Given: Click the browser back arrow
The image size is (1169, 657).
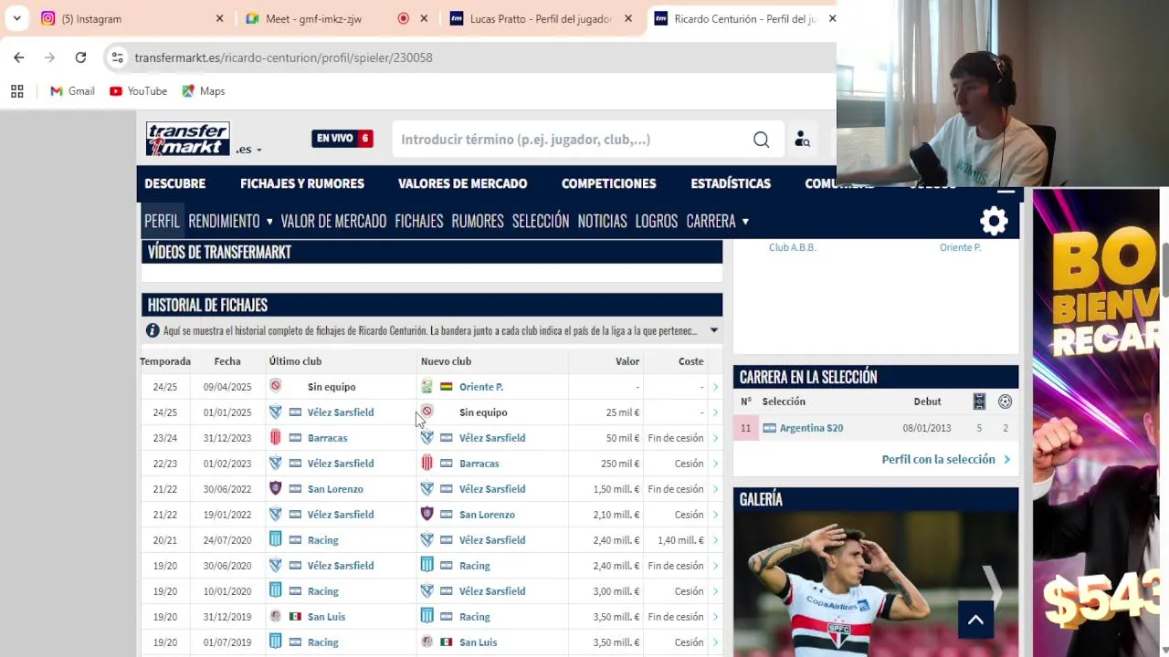Looking at the screenshot, I should 19,57.
